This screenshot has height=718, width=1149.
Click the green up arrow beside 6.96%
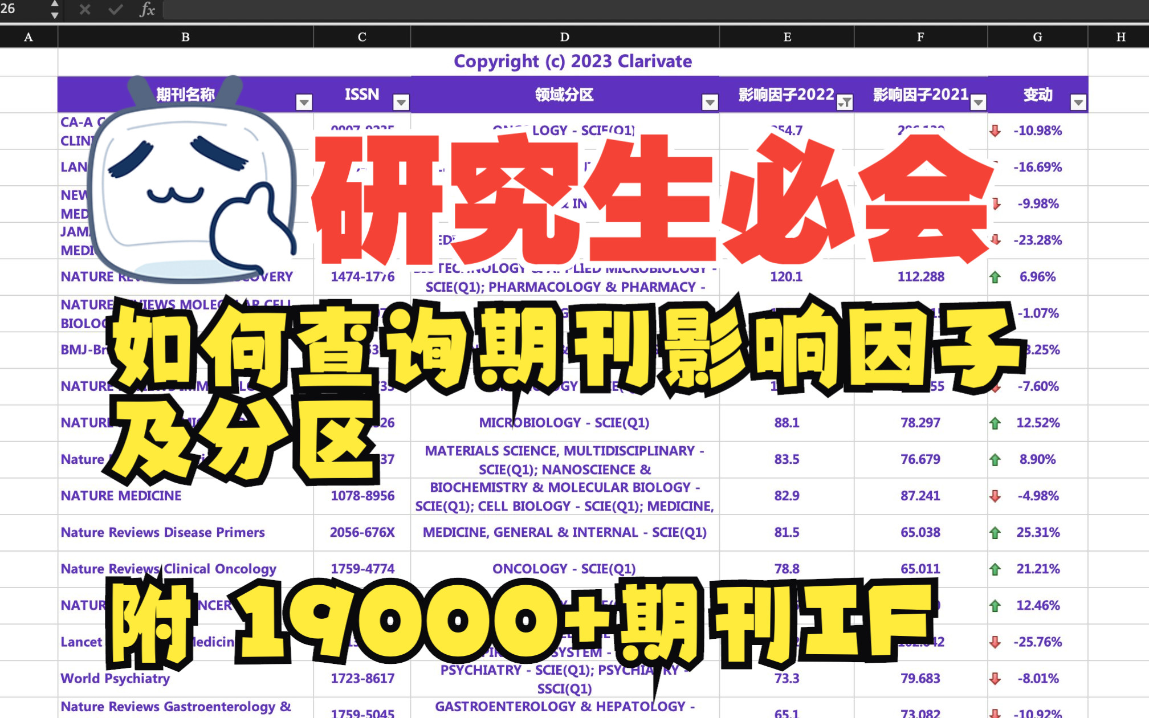pyautogui.click(x=995, y=277)
